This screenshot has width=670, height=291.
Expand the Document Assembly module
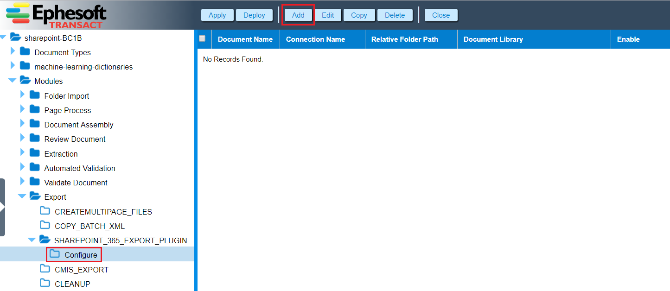point(23,124)
